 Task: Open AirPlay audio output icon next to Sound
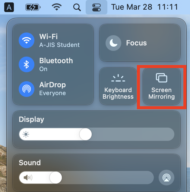166,178
